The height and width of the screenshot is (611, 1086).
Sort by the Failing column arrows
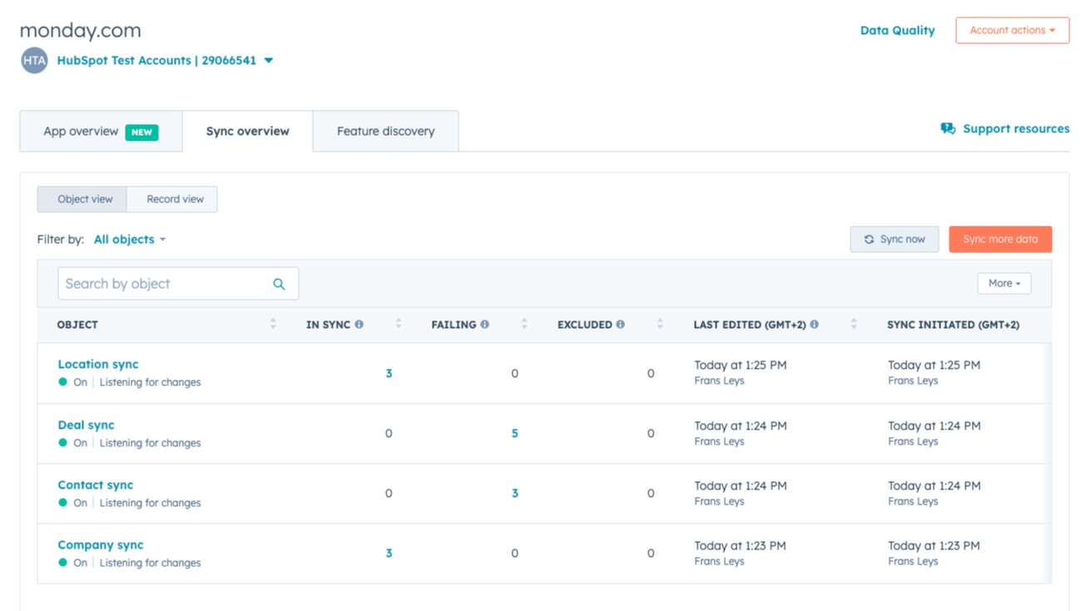[x=524, y=325]
